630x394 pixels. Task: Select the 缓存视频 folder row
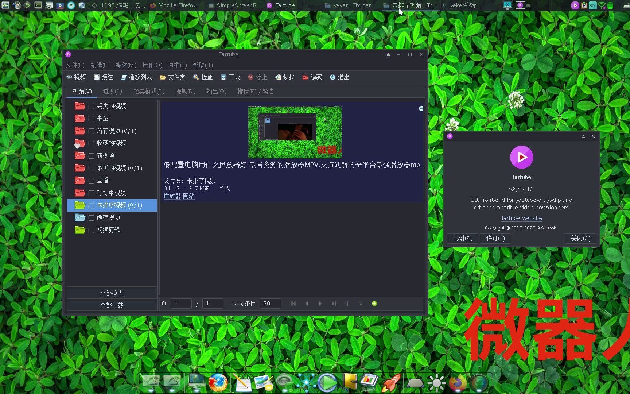[112, 218]
